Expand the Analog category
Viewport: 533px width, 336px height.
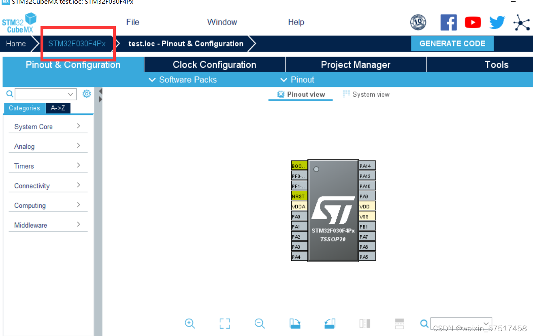coord(48,146)
